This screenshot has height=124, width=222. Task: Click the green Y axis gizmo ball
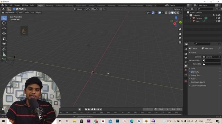180,22
